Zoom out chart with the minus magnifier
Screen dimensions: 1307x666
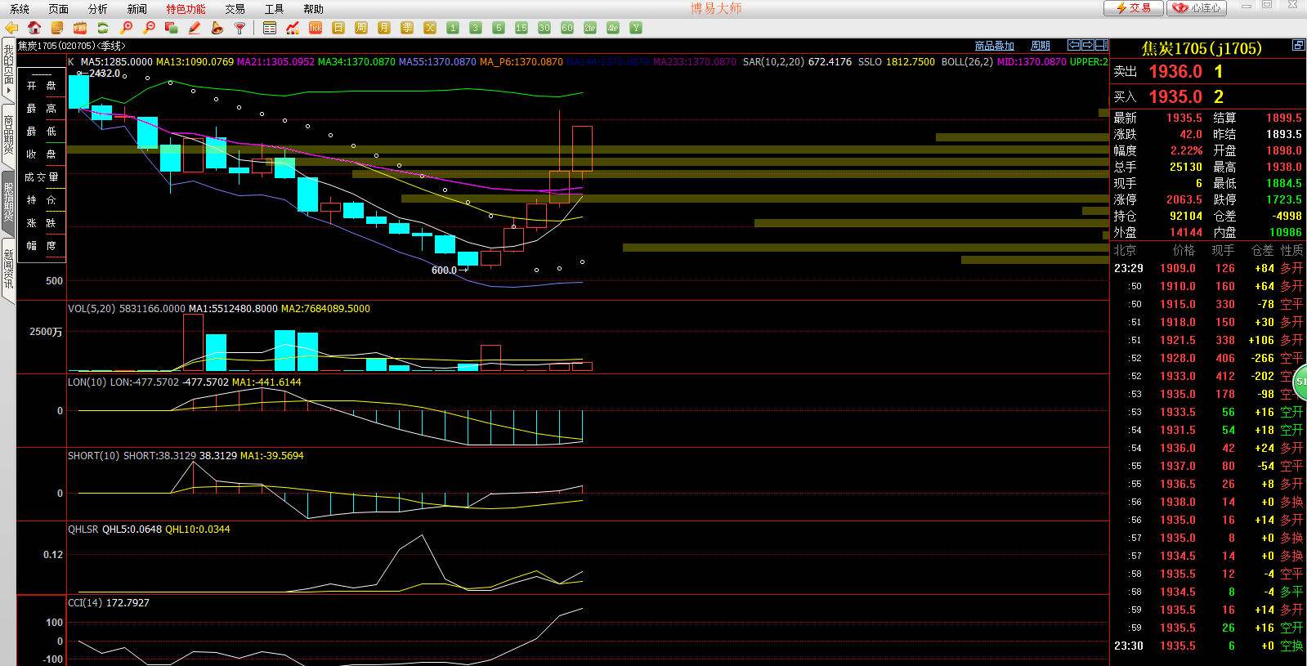click(149, 28)
